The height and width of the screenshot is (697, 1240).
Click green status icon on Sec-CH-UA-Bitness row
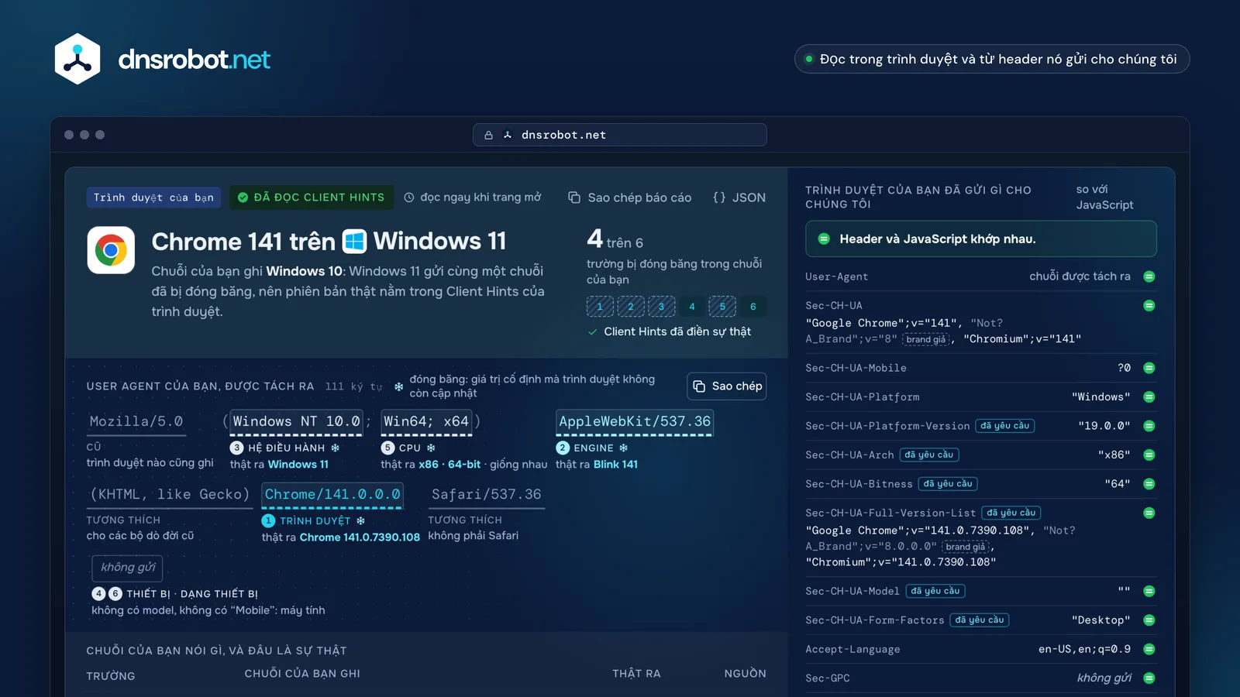(x=1149, y=484)
